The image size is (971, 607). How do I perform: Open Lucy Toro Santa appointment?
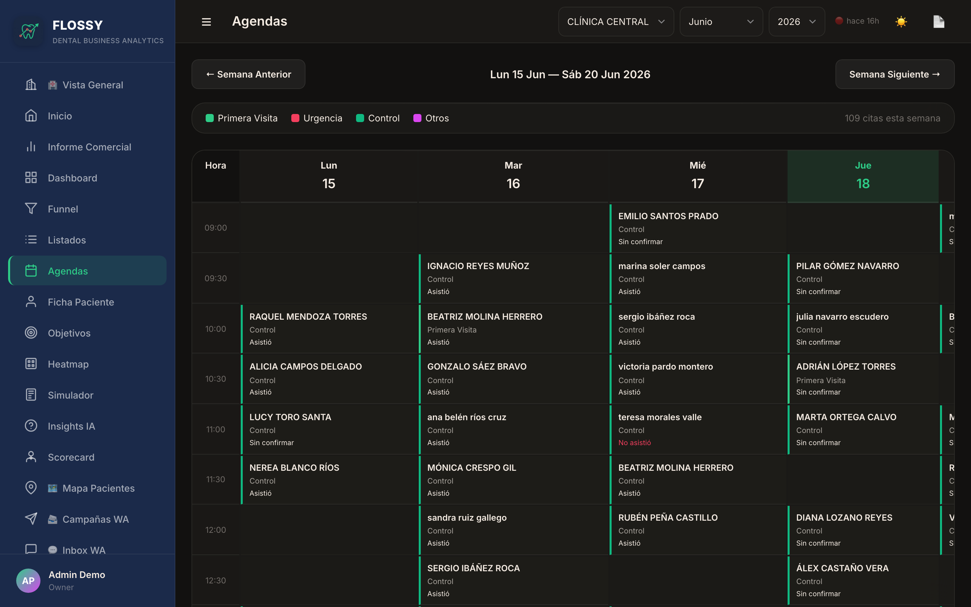pos(329,429)
